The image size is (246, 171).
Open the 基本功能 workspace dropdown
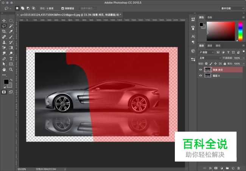[232, 8]
